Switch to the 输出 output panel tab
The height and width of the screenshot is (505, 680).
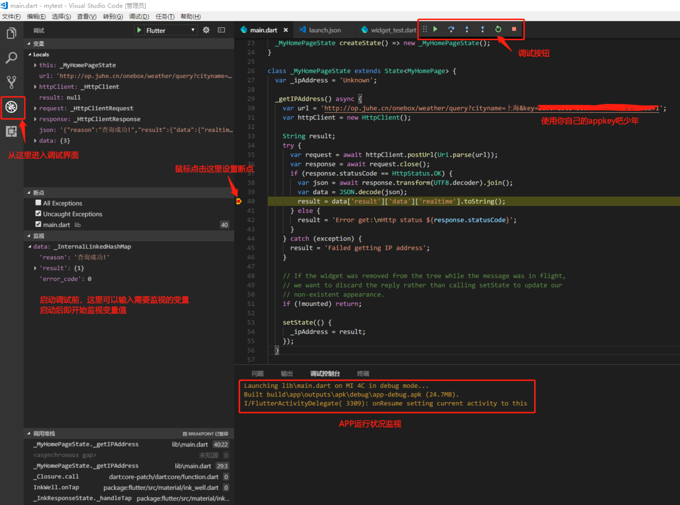287,374
